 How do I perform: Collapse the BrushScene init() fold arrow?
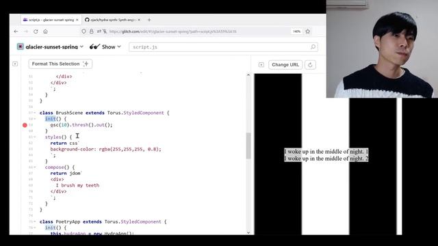click(x=35, y=119)
